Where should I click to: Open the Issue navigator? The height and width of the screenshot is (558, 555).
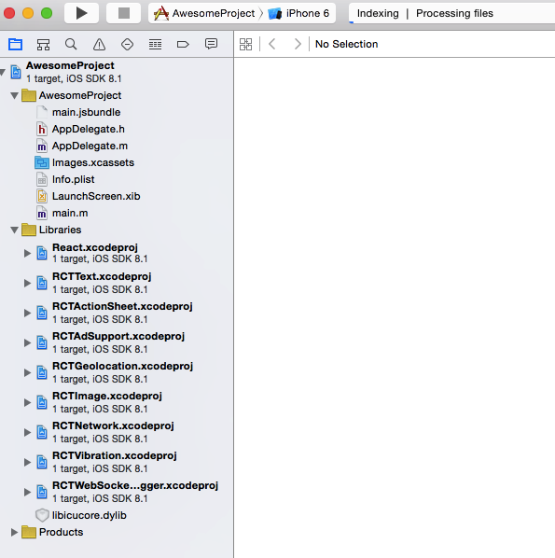tap(99, 44)
